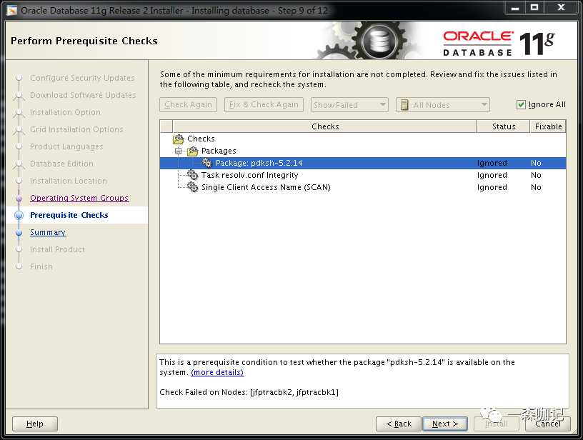Click the Operating System Groups step bullet
Viewport: 583px width, 440px height.
[19, 198]
